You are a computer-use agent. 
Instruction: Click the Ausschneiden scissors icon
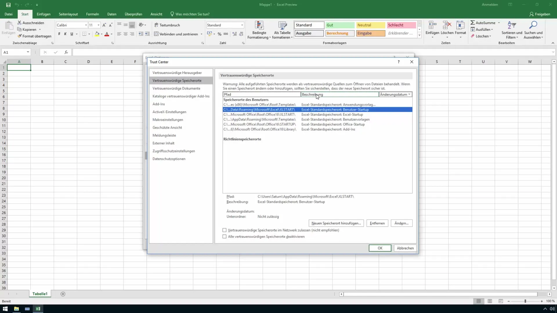19,23
